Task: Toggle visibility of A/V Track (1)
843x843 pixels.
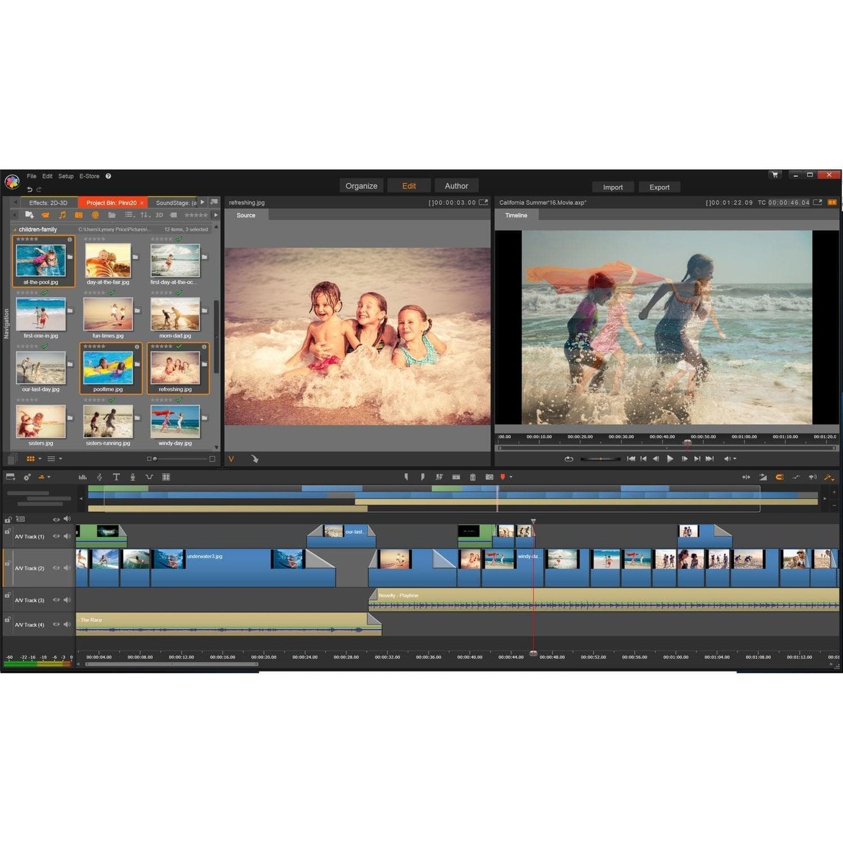Action: (56, 536)
